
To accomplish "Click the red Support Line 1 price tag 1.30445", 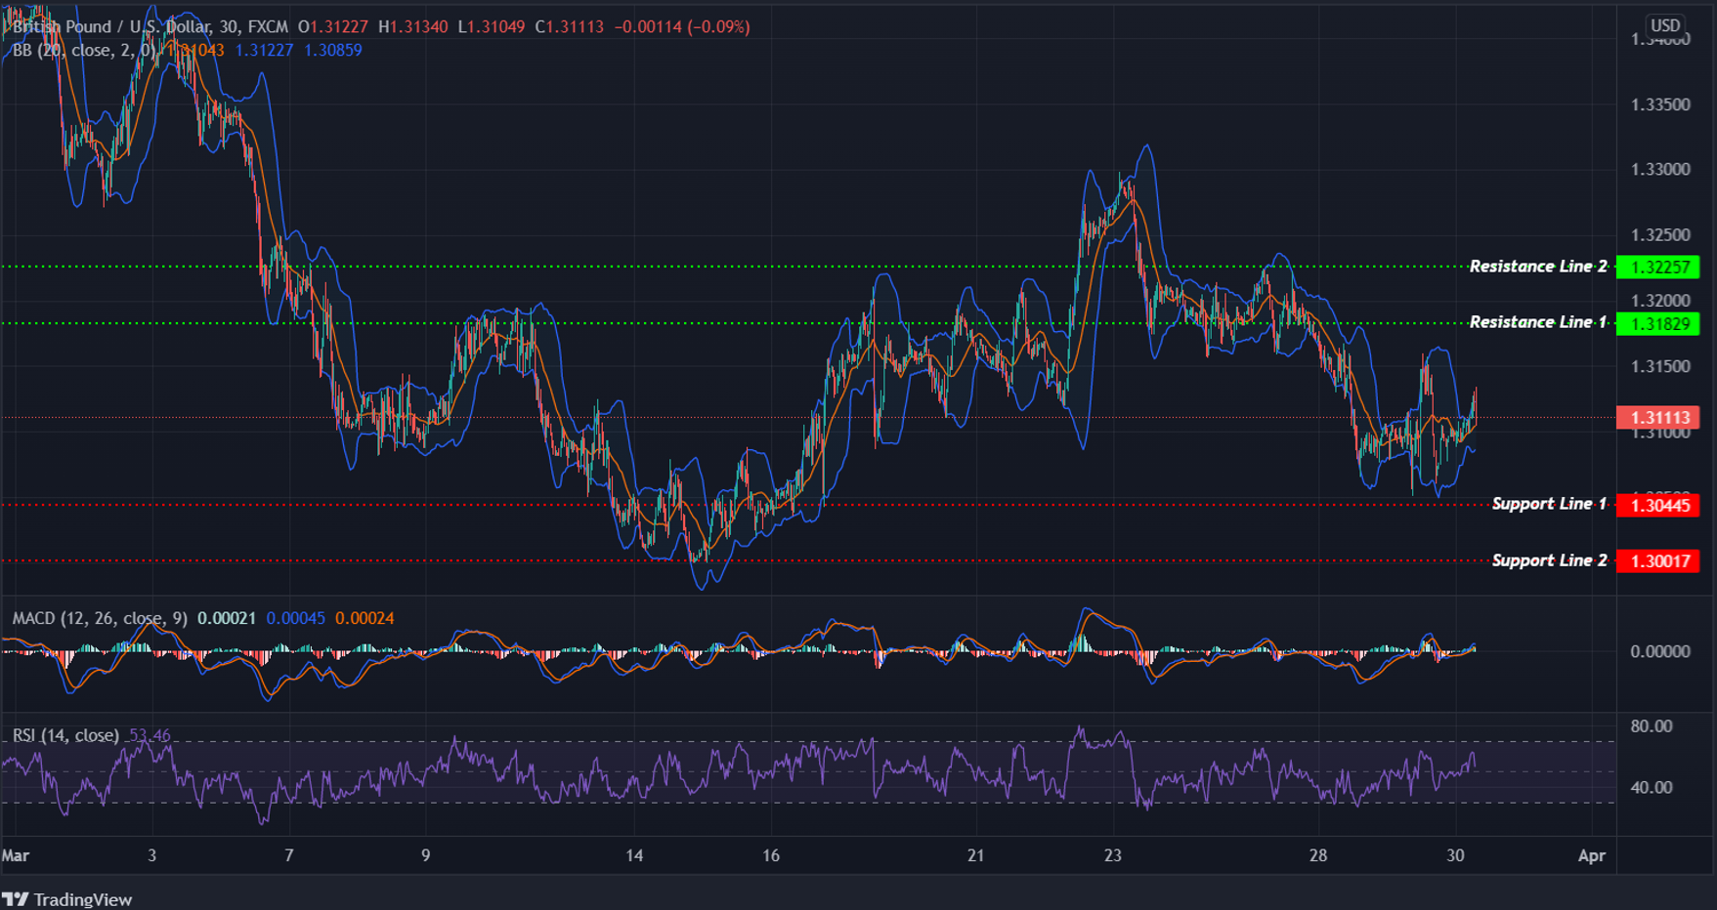I will tap(1660, 505).
